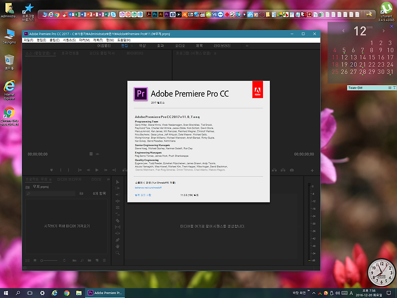
Task: Open 법적 고지 사항 link in About dialog
Action: pyautogui.click(x=143, y=195)
